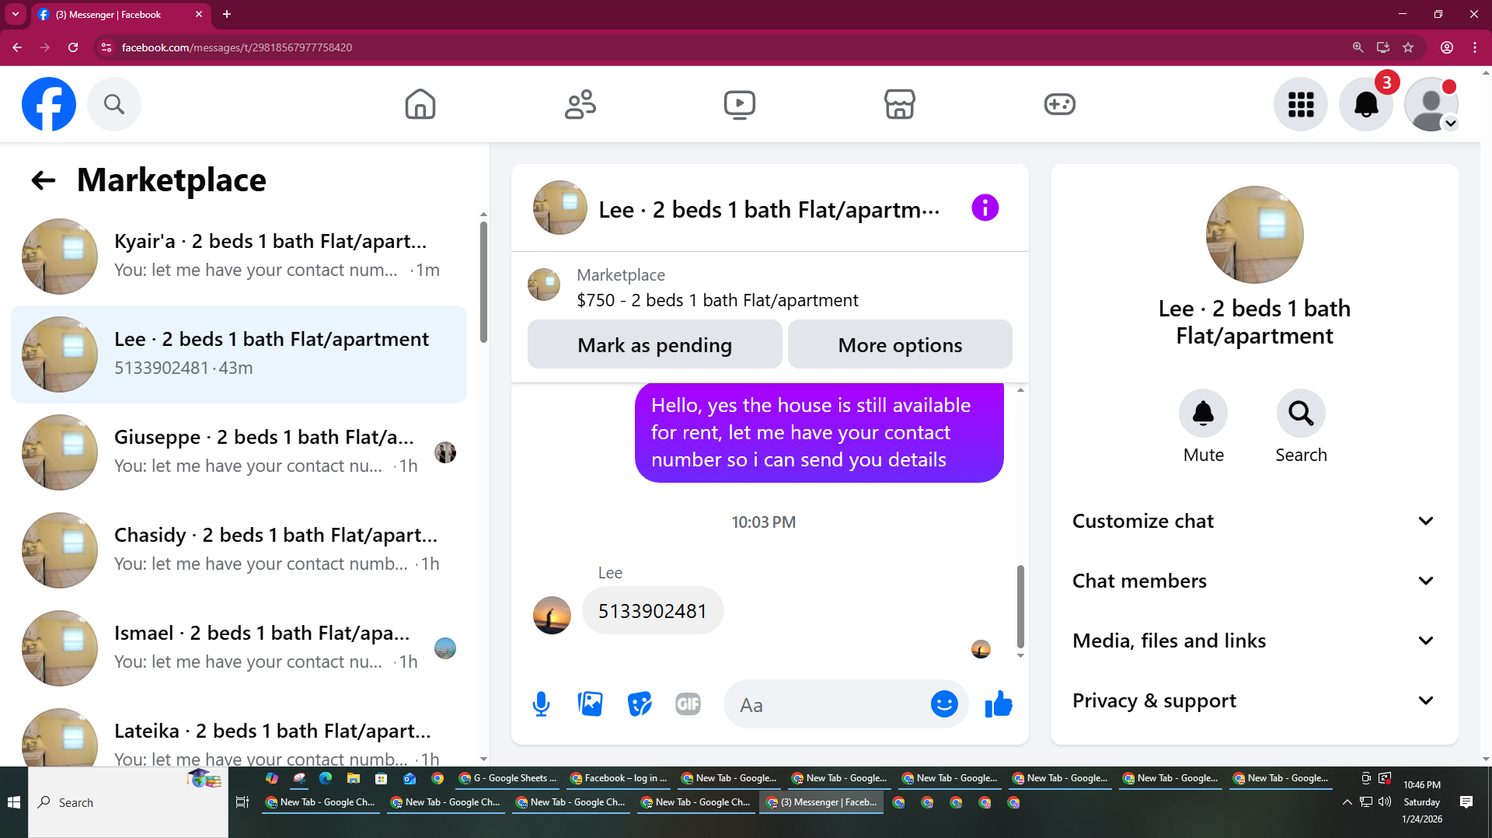Open the Notifications bell with 3 badge
Screen dimensions: 1492x838
pos(1366,104)
